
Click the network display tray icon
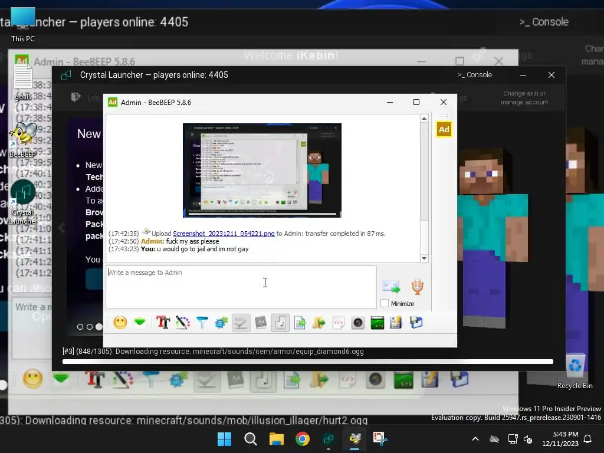coord(513,439)
